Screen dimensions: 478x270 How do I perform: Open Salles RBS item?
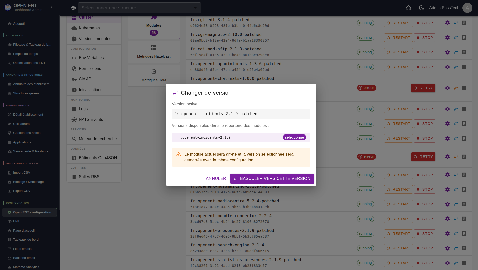coord(94,177)
